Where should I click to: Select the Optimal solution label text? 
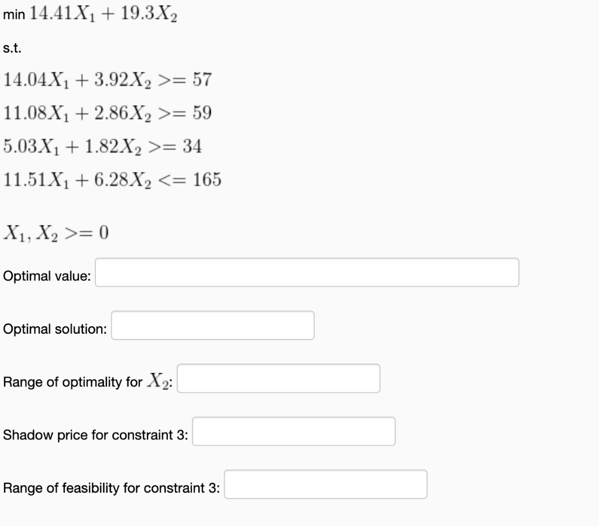(56, 329)
